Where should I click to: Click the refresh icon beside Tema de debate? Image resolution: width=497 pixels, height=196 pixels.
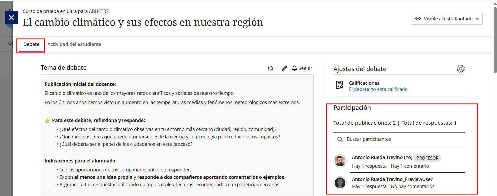click(270, 68)
